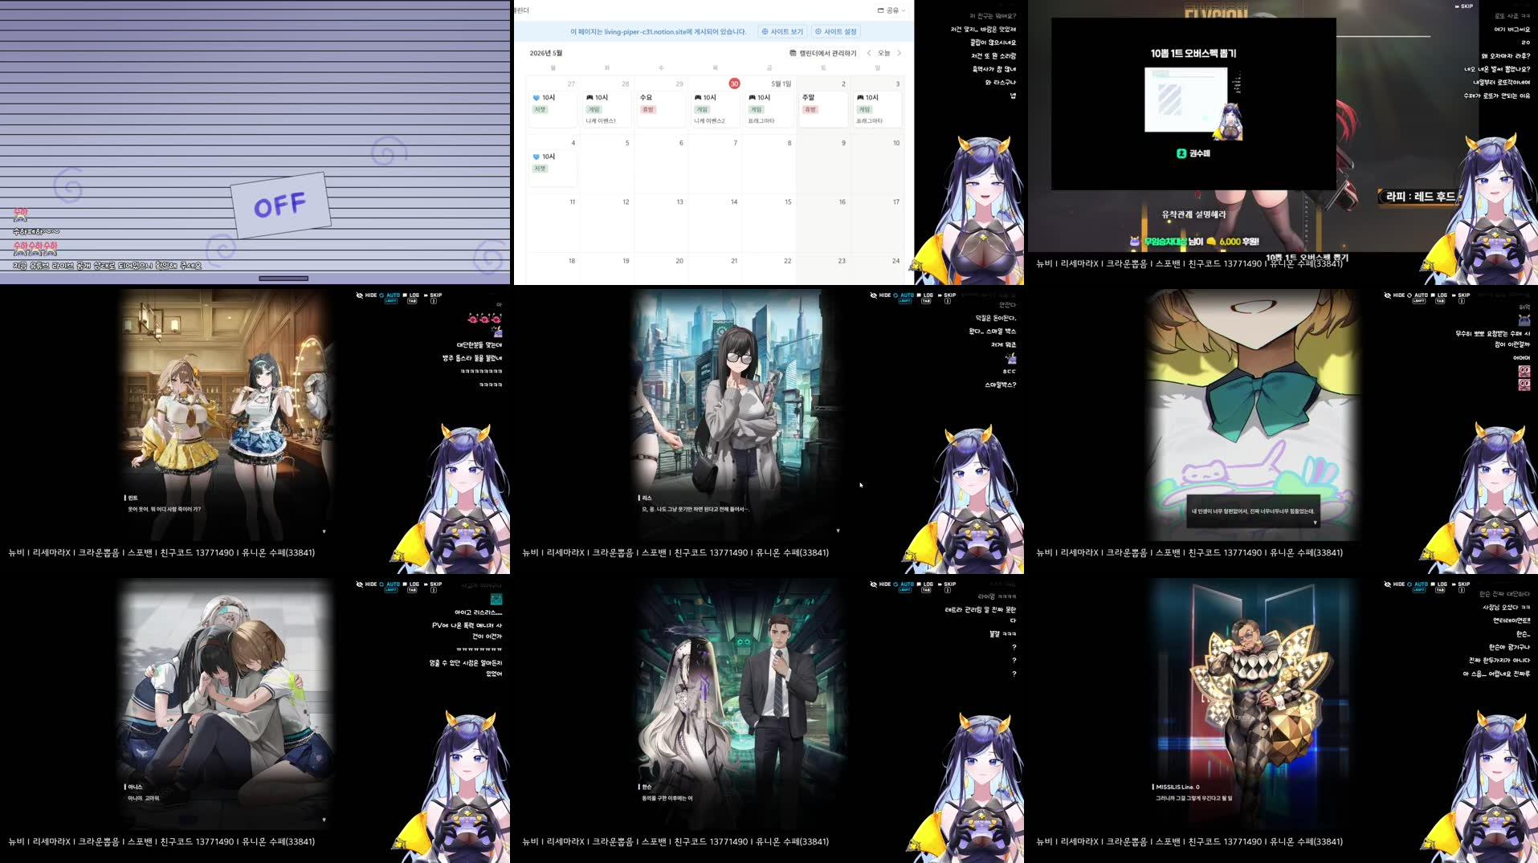This screenshot has width=1538, height=863.
Task: Toggle AUTO in the green bow tie frame
Action: coord(1418,296)
